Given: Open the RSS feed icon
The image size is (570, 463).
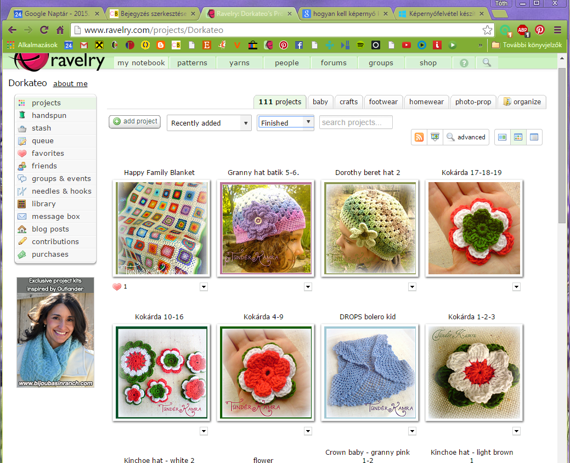Looking at the screenshot, I should [419, 137].
